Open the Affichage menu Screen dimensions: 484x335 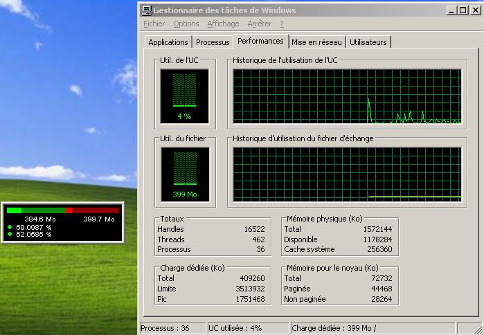(223, 24)
